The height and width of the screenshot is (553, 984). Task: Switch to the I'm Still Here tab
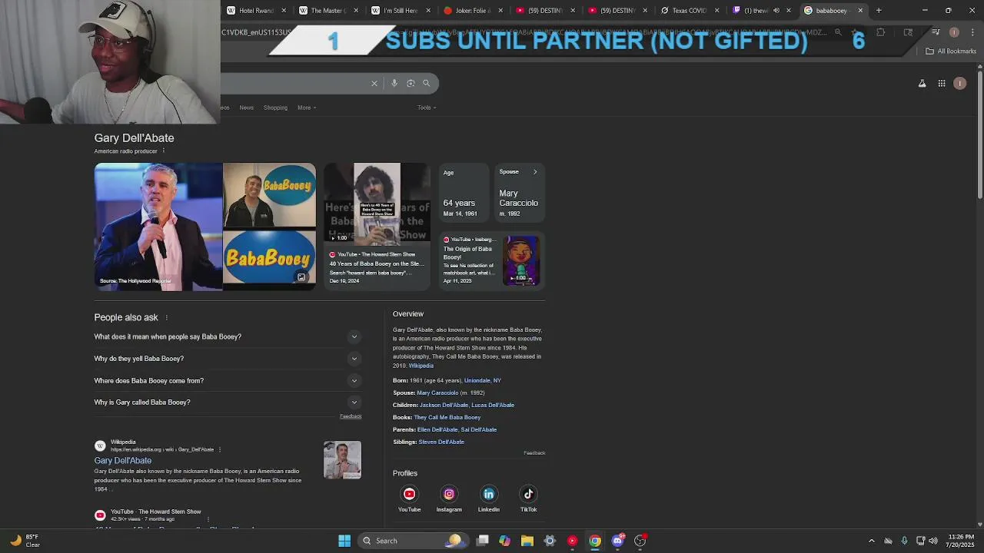tap(400, 11)
